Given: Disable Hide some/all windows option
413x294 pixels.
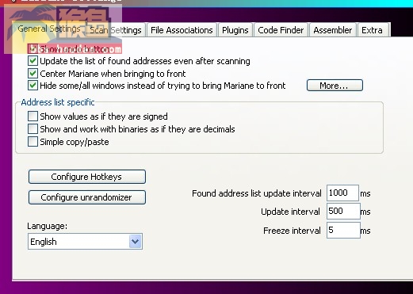Looking at the screenshot, I should click(x=33, y=86).
